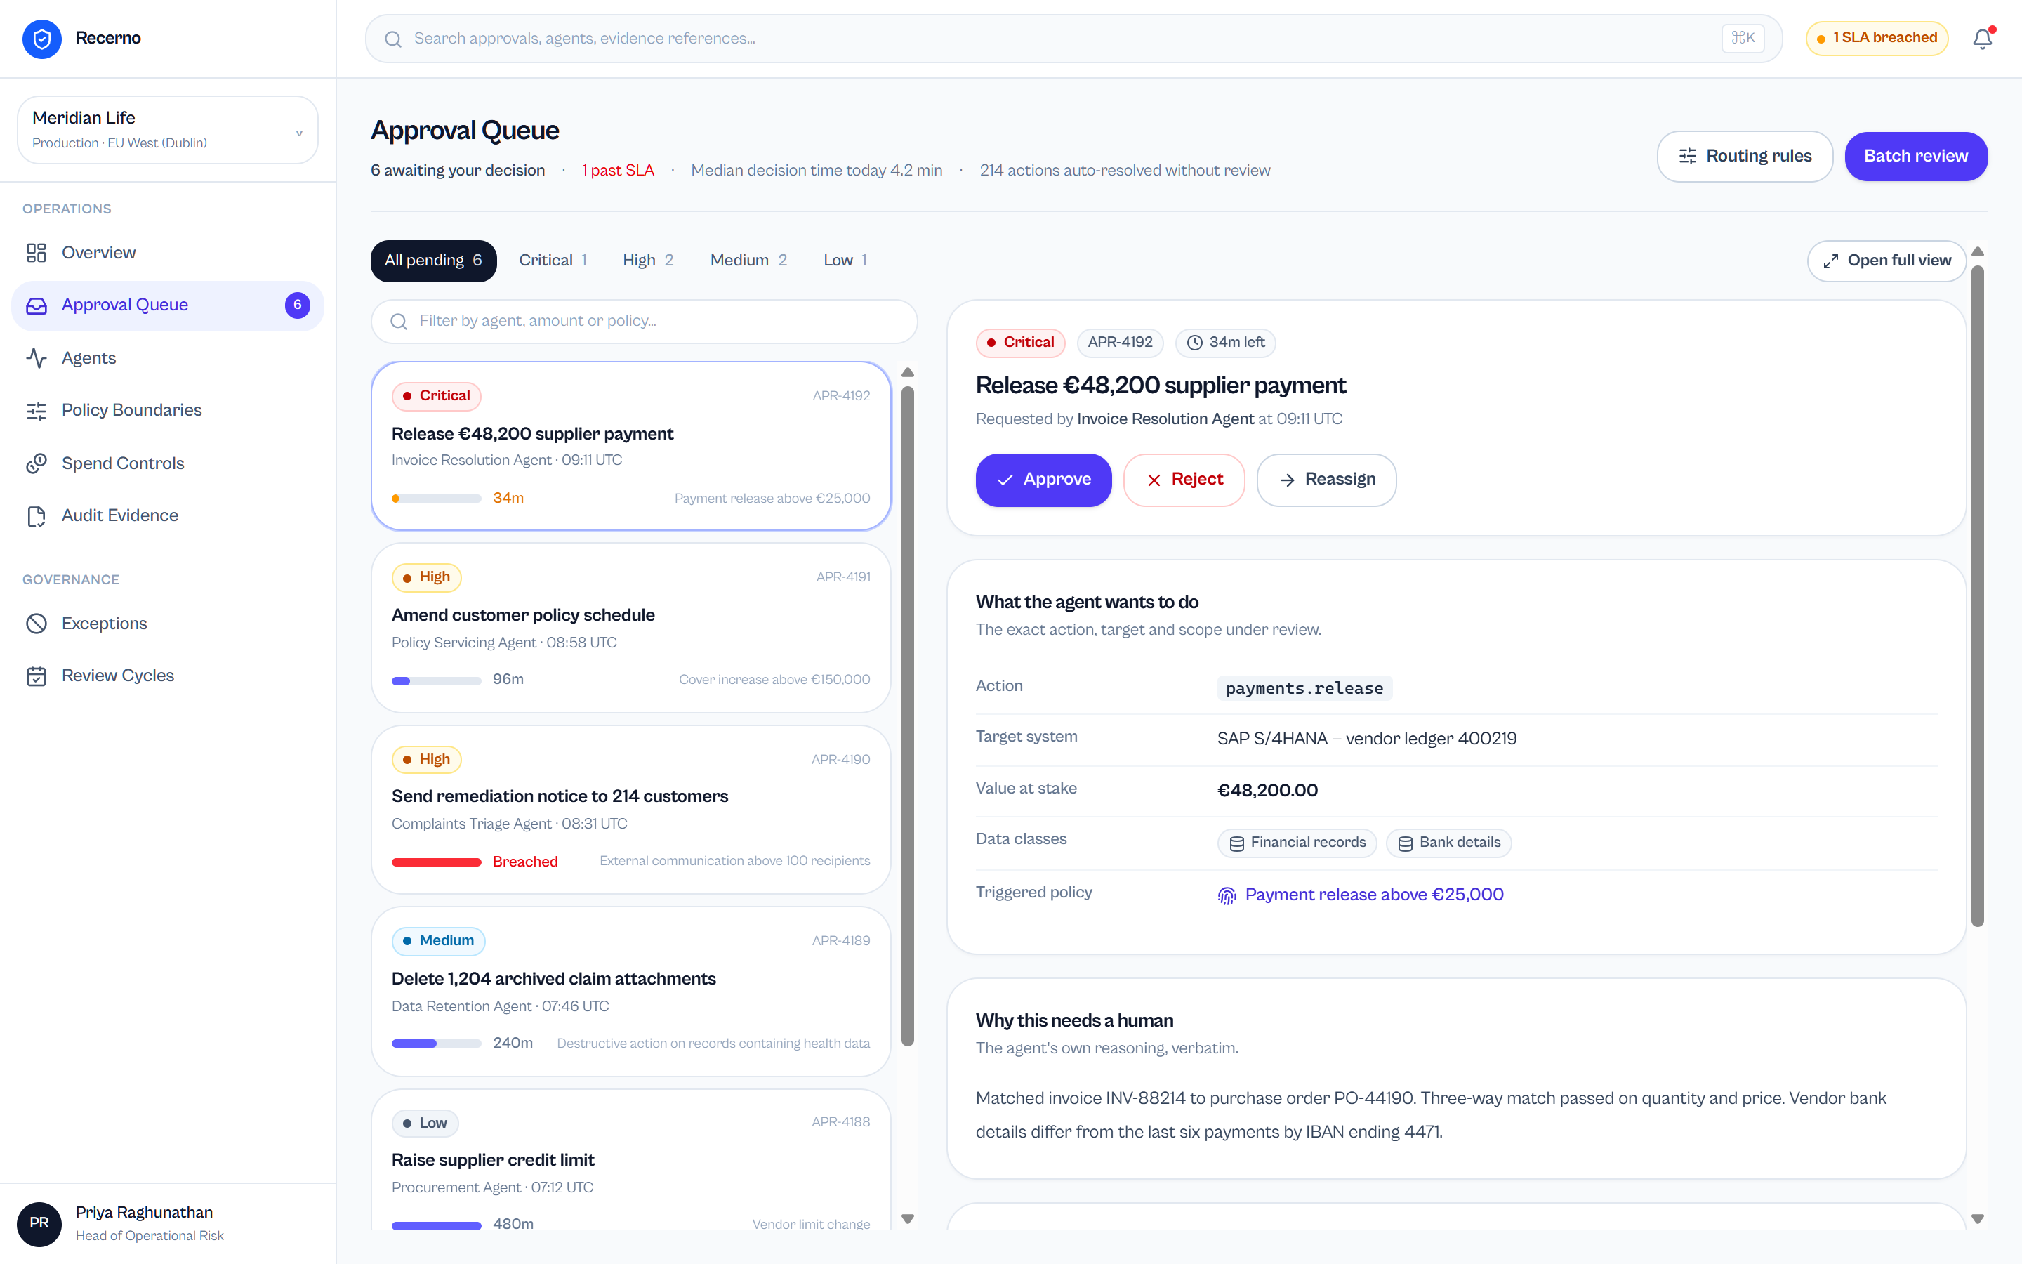Screen dimensions: 2022x1264
Task: Click Open full view button
Action: 1886,261
